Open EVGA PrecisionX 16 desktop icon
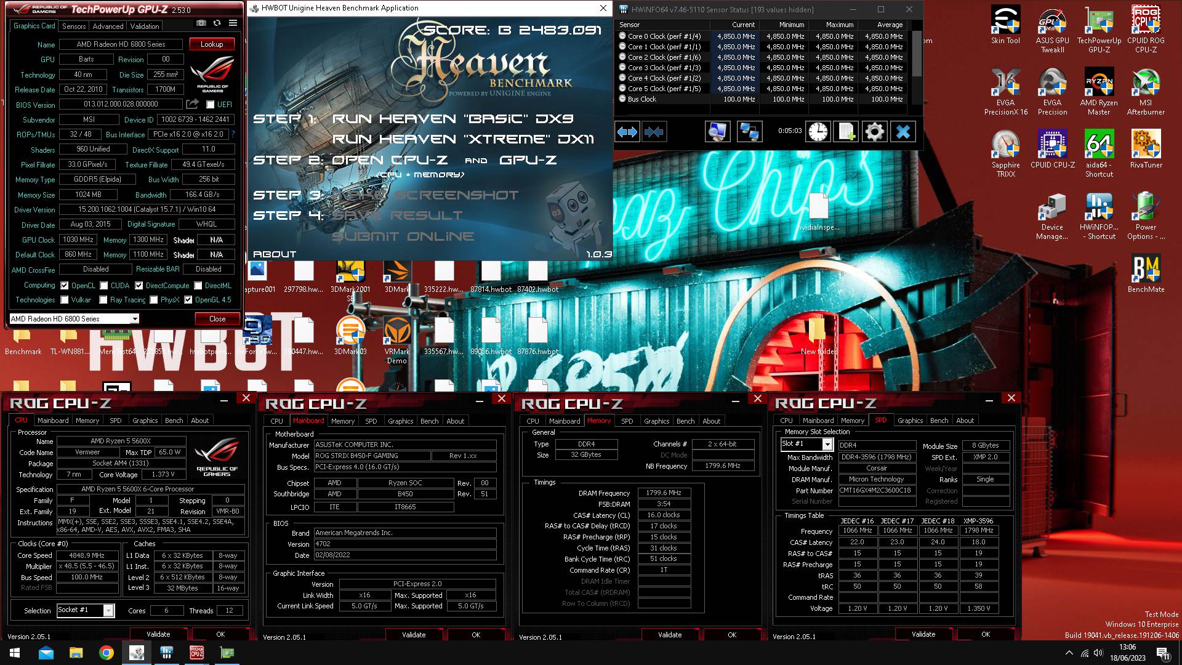The width and height of the screenshot is (1182, 665). (1005, 91)
